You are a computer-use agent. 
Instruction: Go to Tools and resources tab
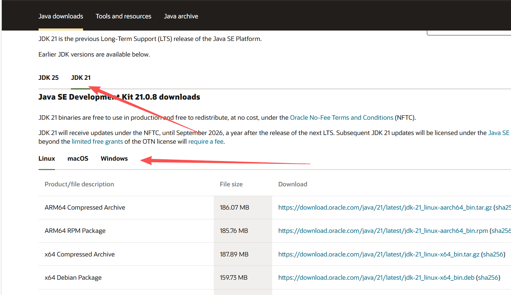pyautogui.click(x=123, y=16)
